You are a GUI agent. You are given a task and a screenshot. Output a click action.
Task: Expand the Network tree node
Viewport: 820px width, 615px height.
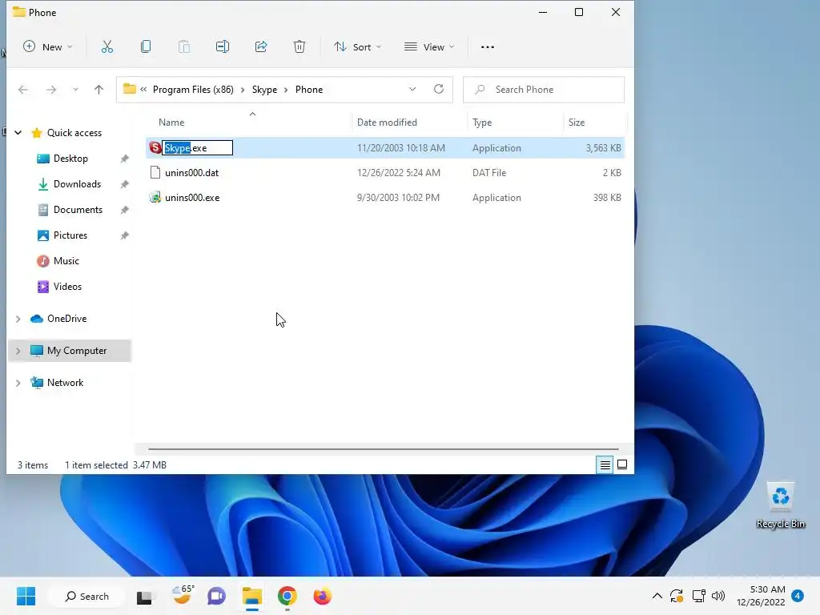(x=18, y=383)
